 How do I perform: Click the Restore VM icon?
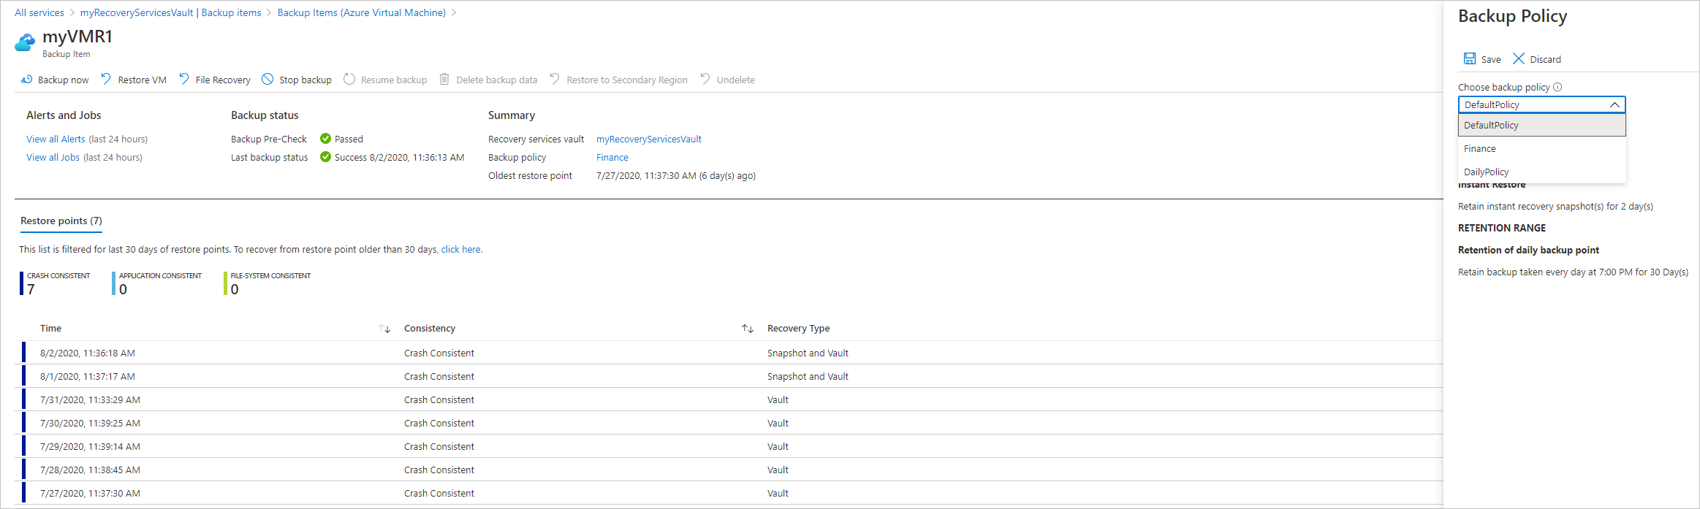(x=107, y=79)
